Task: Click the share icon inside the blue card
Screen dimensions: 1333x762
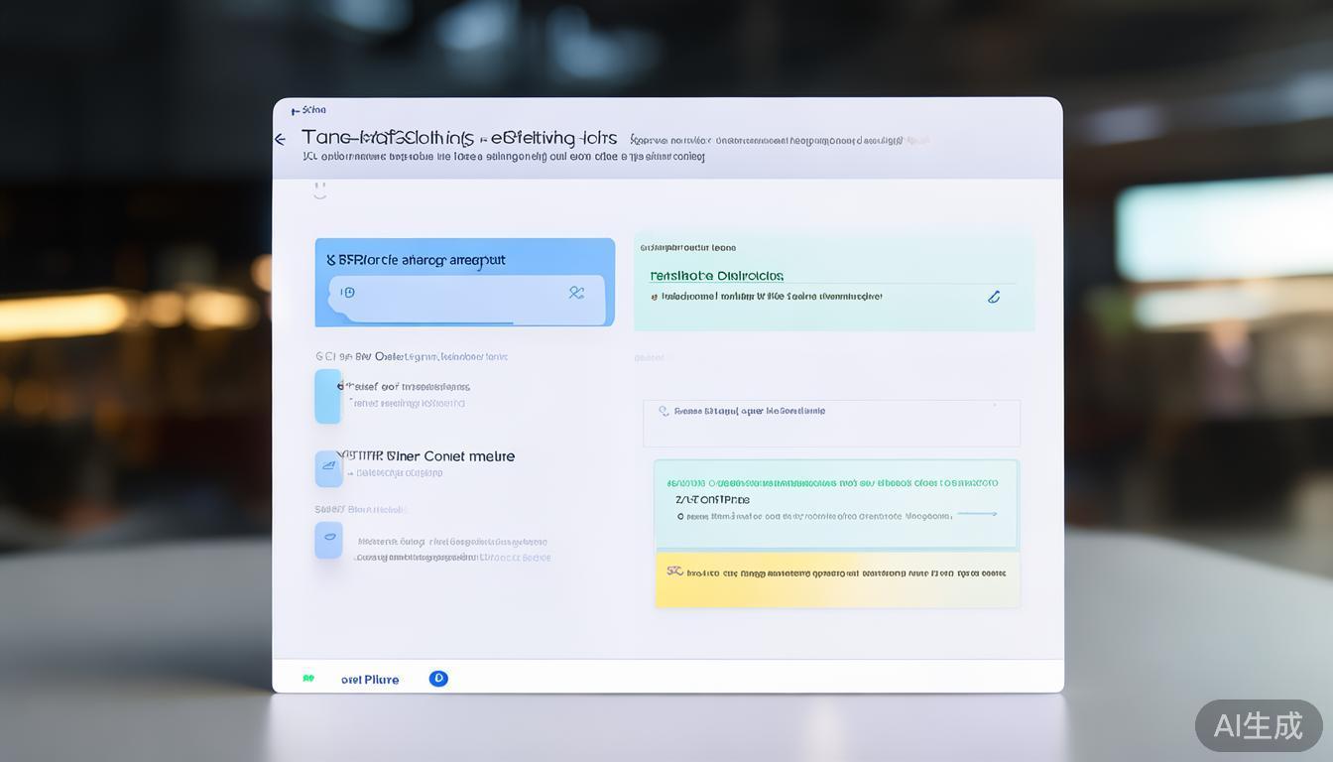Action: coord(576,293)
